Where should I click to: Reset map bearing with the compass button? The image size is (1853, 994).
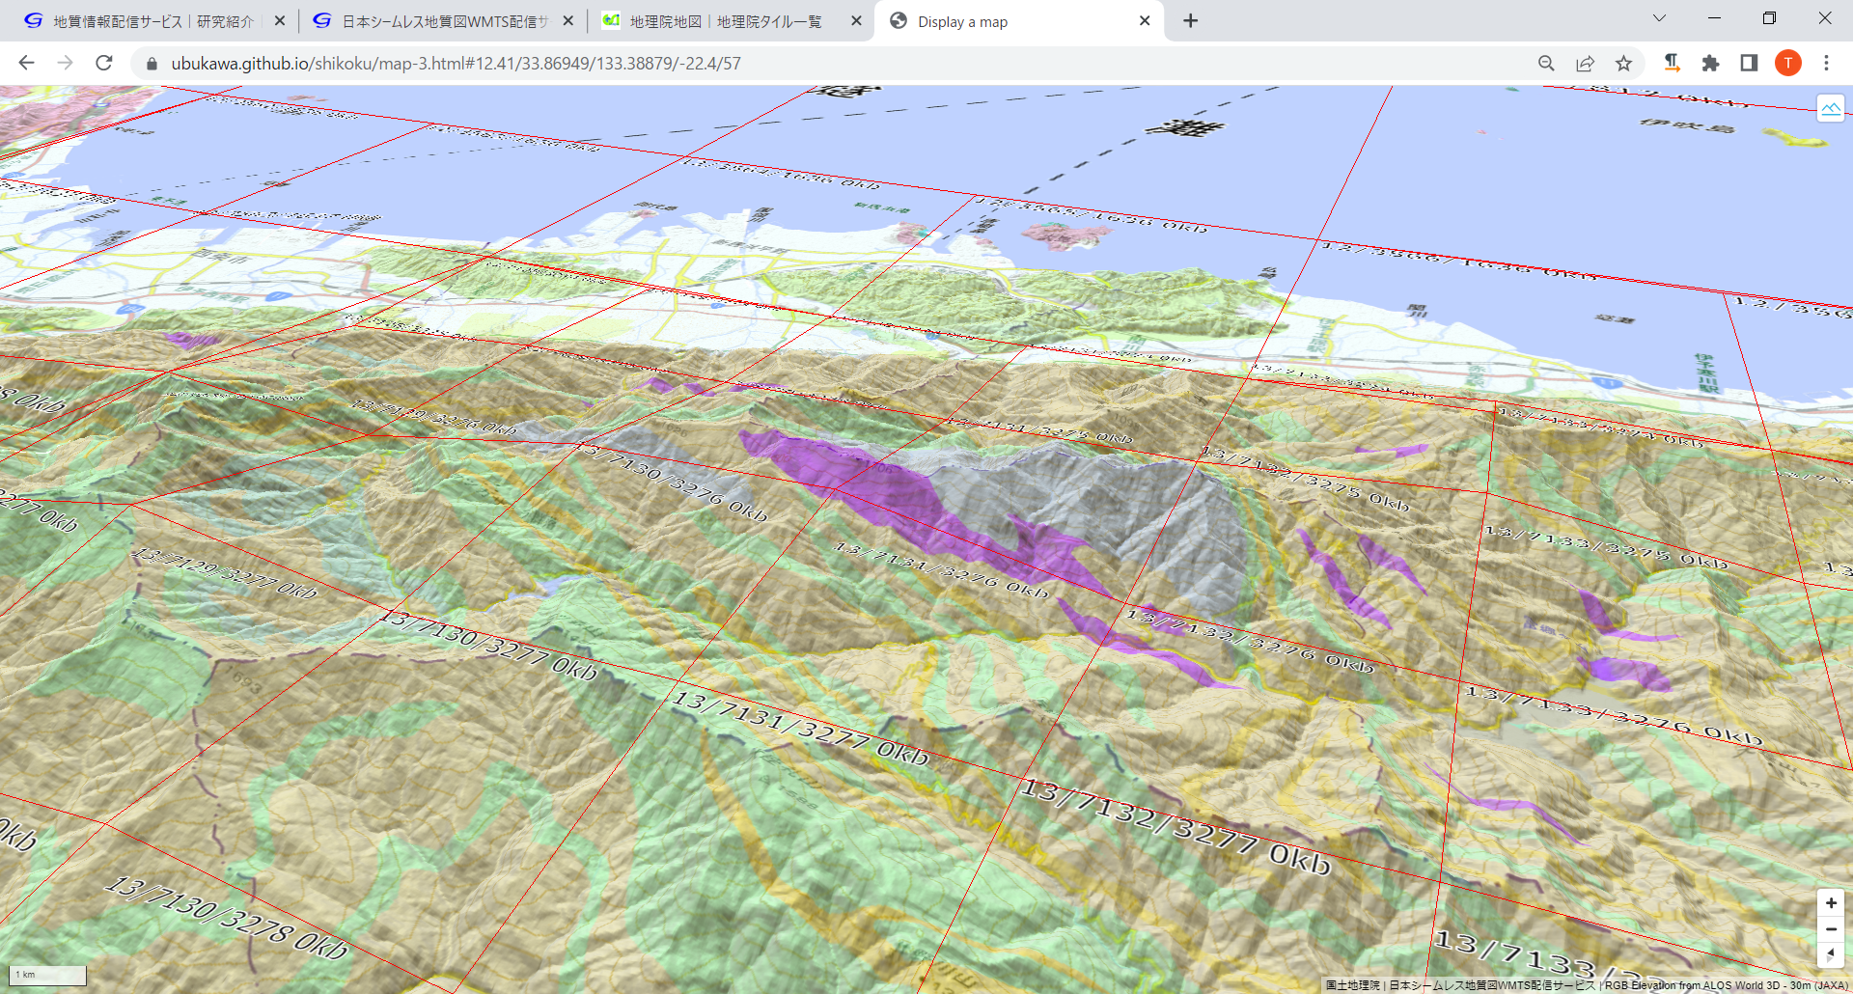coord(1830,954)
